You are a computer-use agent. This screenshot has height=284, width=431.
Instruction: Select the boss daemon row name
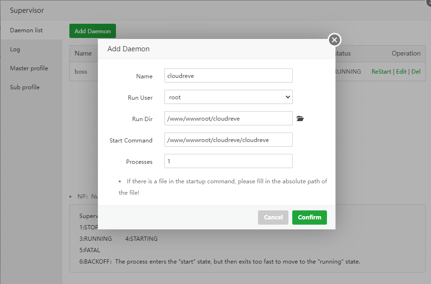tap(81, 72)
